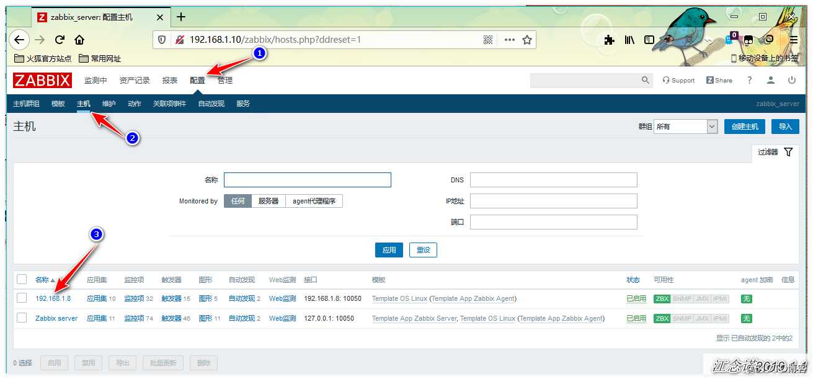Viewport: 813px width, 379px height.
Task: Switch to the 主机 submenu
Action: [x=84, y=104]
